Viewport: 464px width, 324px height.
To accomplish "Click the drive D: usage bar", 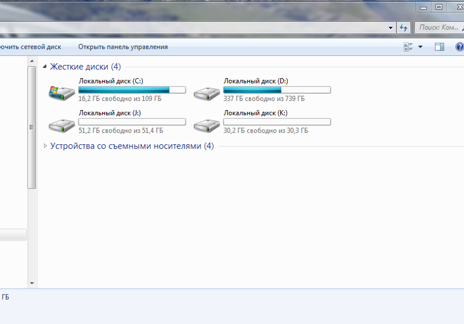I will (277, 90).
